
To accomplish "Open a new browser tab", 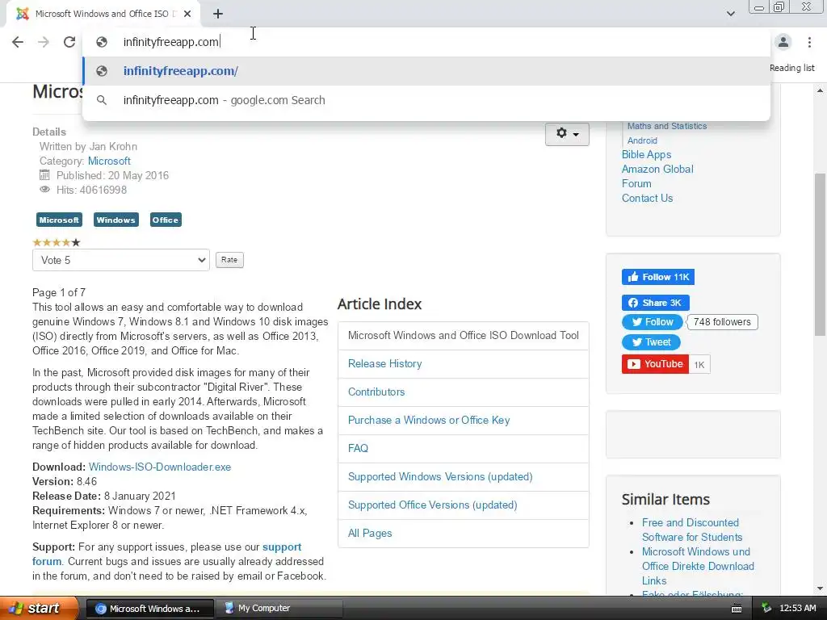I will point(218,14).
